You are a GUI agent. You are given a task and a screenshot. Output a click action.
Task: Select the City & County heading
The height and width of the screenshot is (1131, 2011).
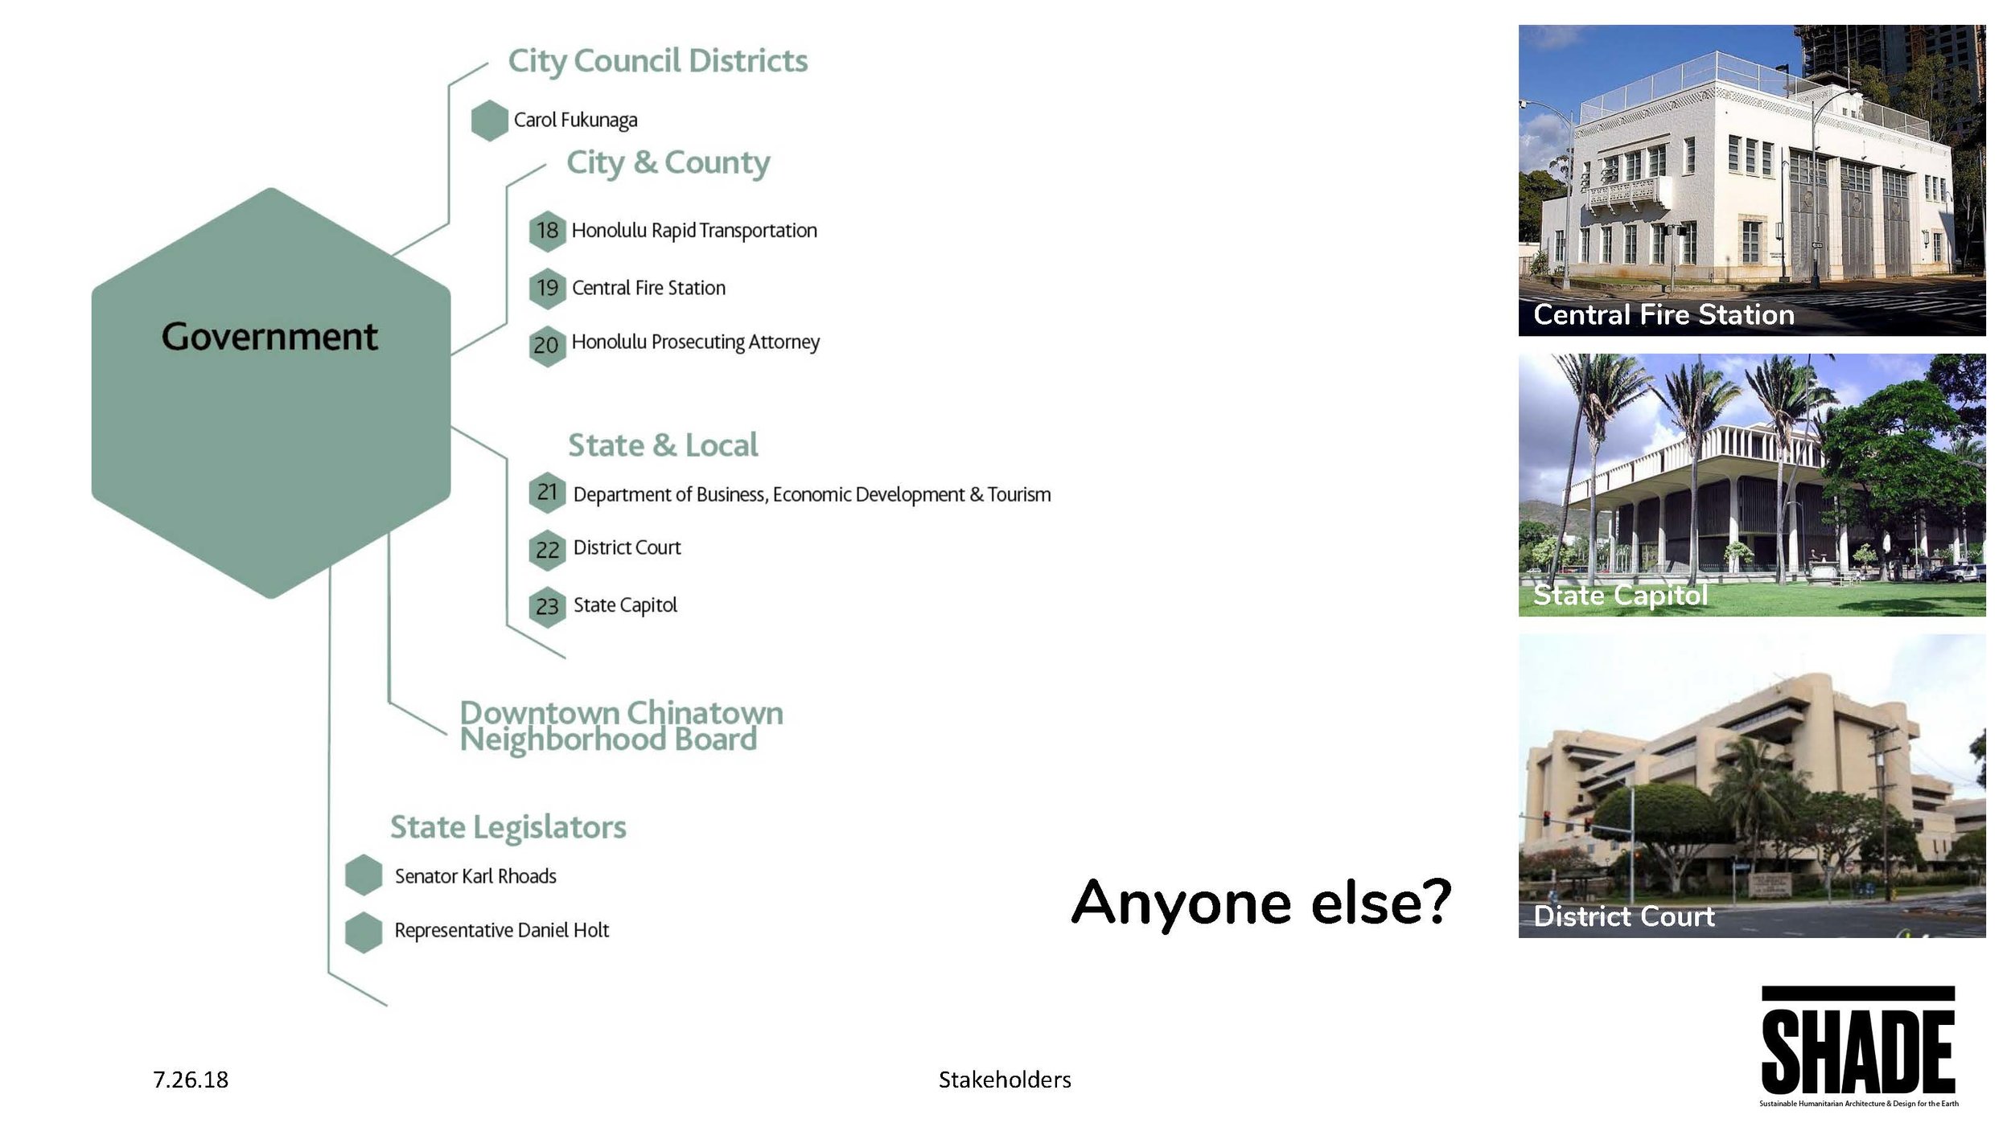pyautogui.click(x=668, y=163)
